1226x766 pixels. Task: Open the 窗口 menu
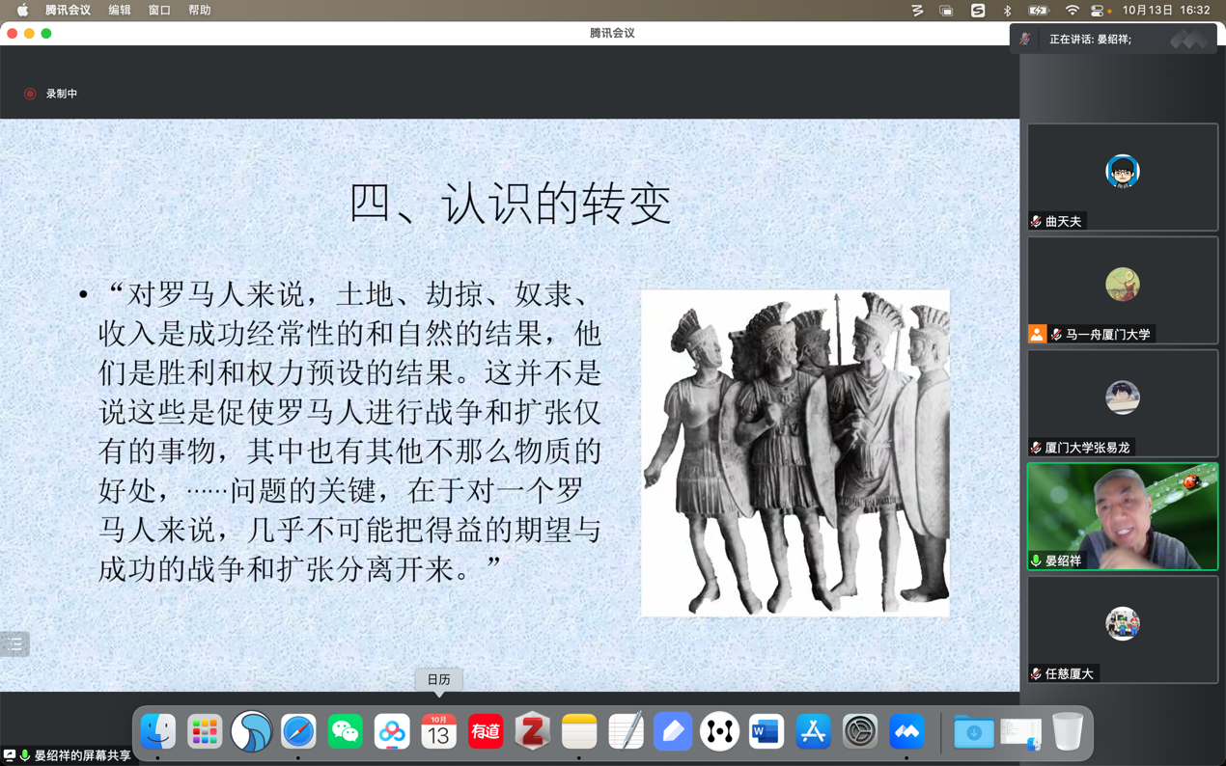tap(159, 11)
